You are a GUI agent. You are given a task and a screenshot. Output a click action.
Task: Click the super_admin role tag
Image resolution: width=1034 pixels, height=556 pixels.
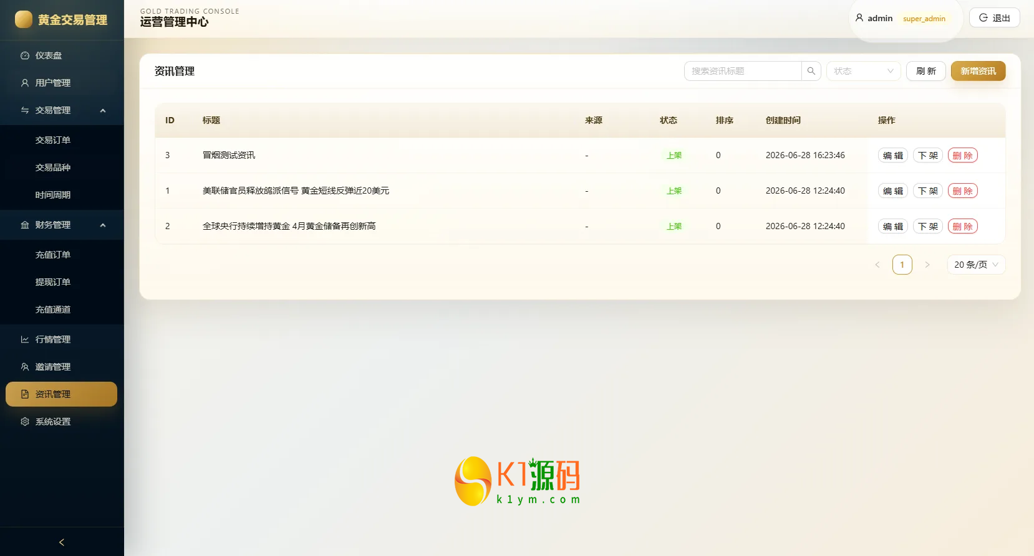924,19
